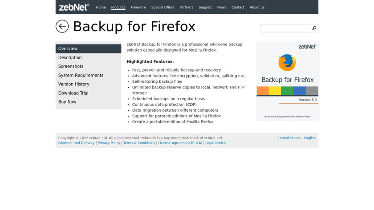
Task: Click the Firefox logo on product box
Action: [x=287, y=62]
